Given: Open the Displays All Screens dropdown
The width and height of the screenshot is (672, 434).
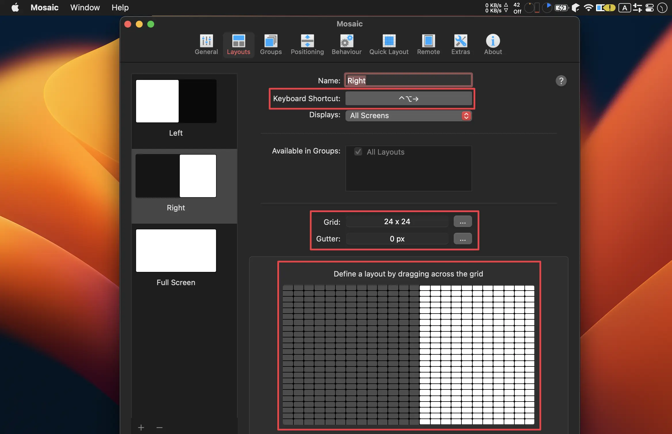Looking at the screenshot, I should point(408,116).
